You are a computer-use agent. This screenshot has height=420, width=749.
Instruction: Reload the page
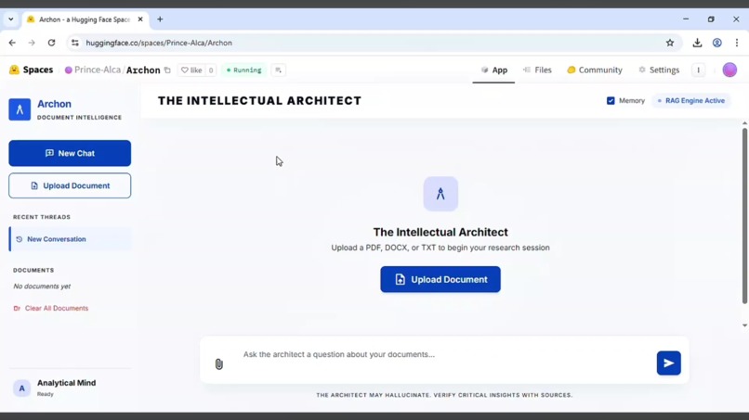point(51,43)
